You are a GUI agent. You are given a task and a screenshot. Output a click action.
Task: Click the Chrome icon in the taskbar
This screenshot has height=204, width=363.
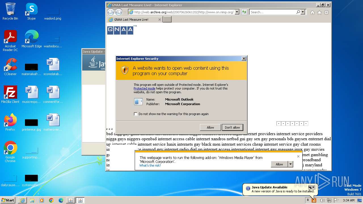click(51, 200)
